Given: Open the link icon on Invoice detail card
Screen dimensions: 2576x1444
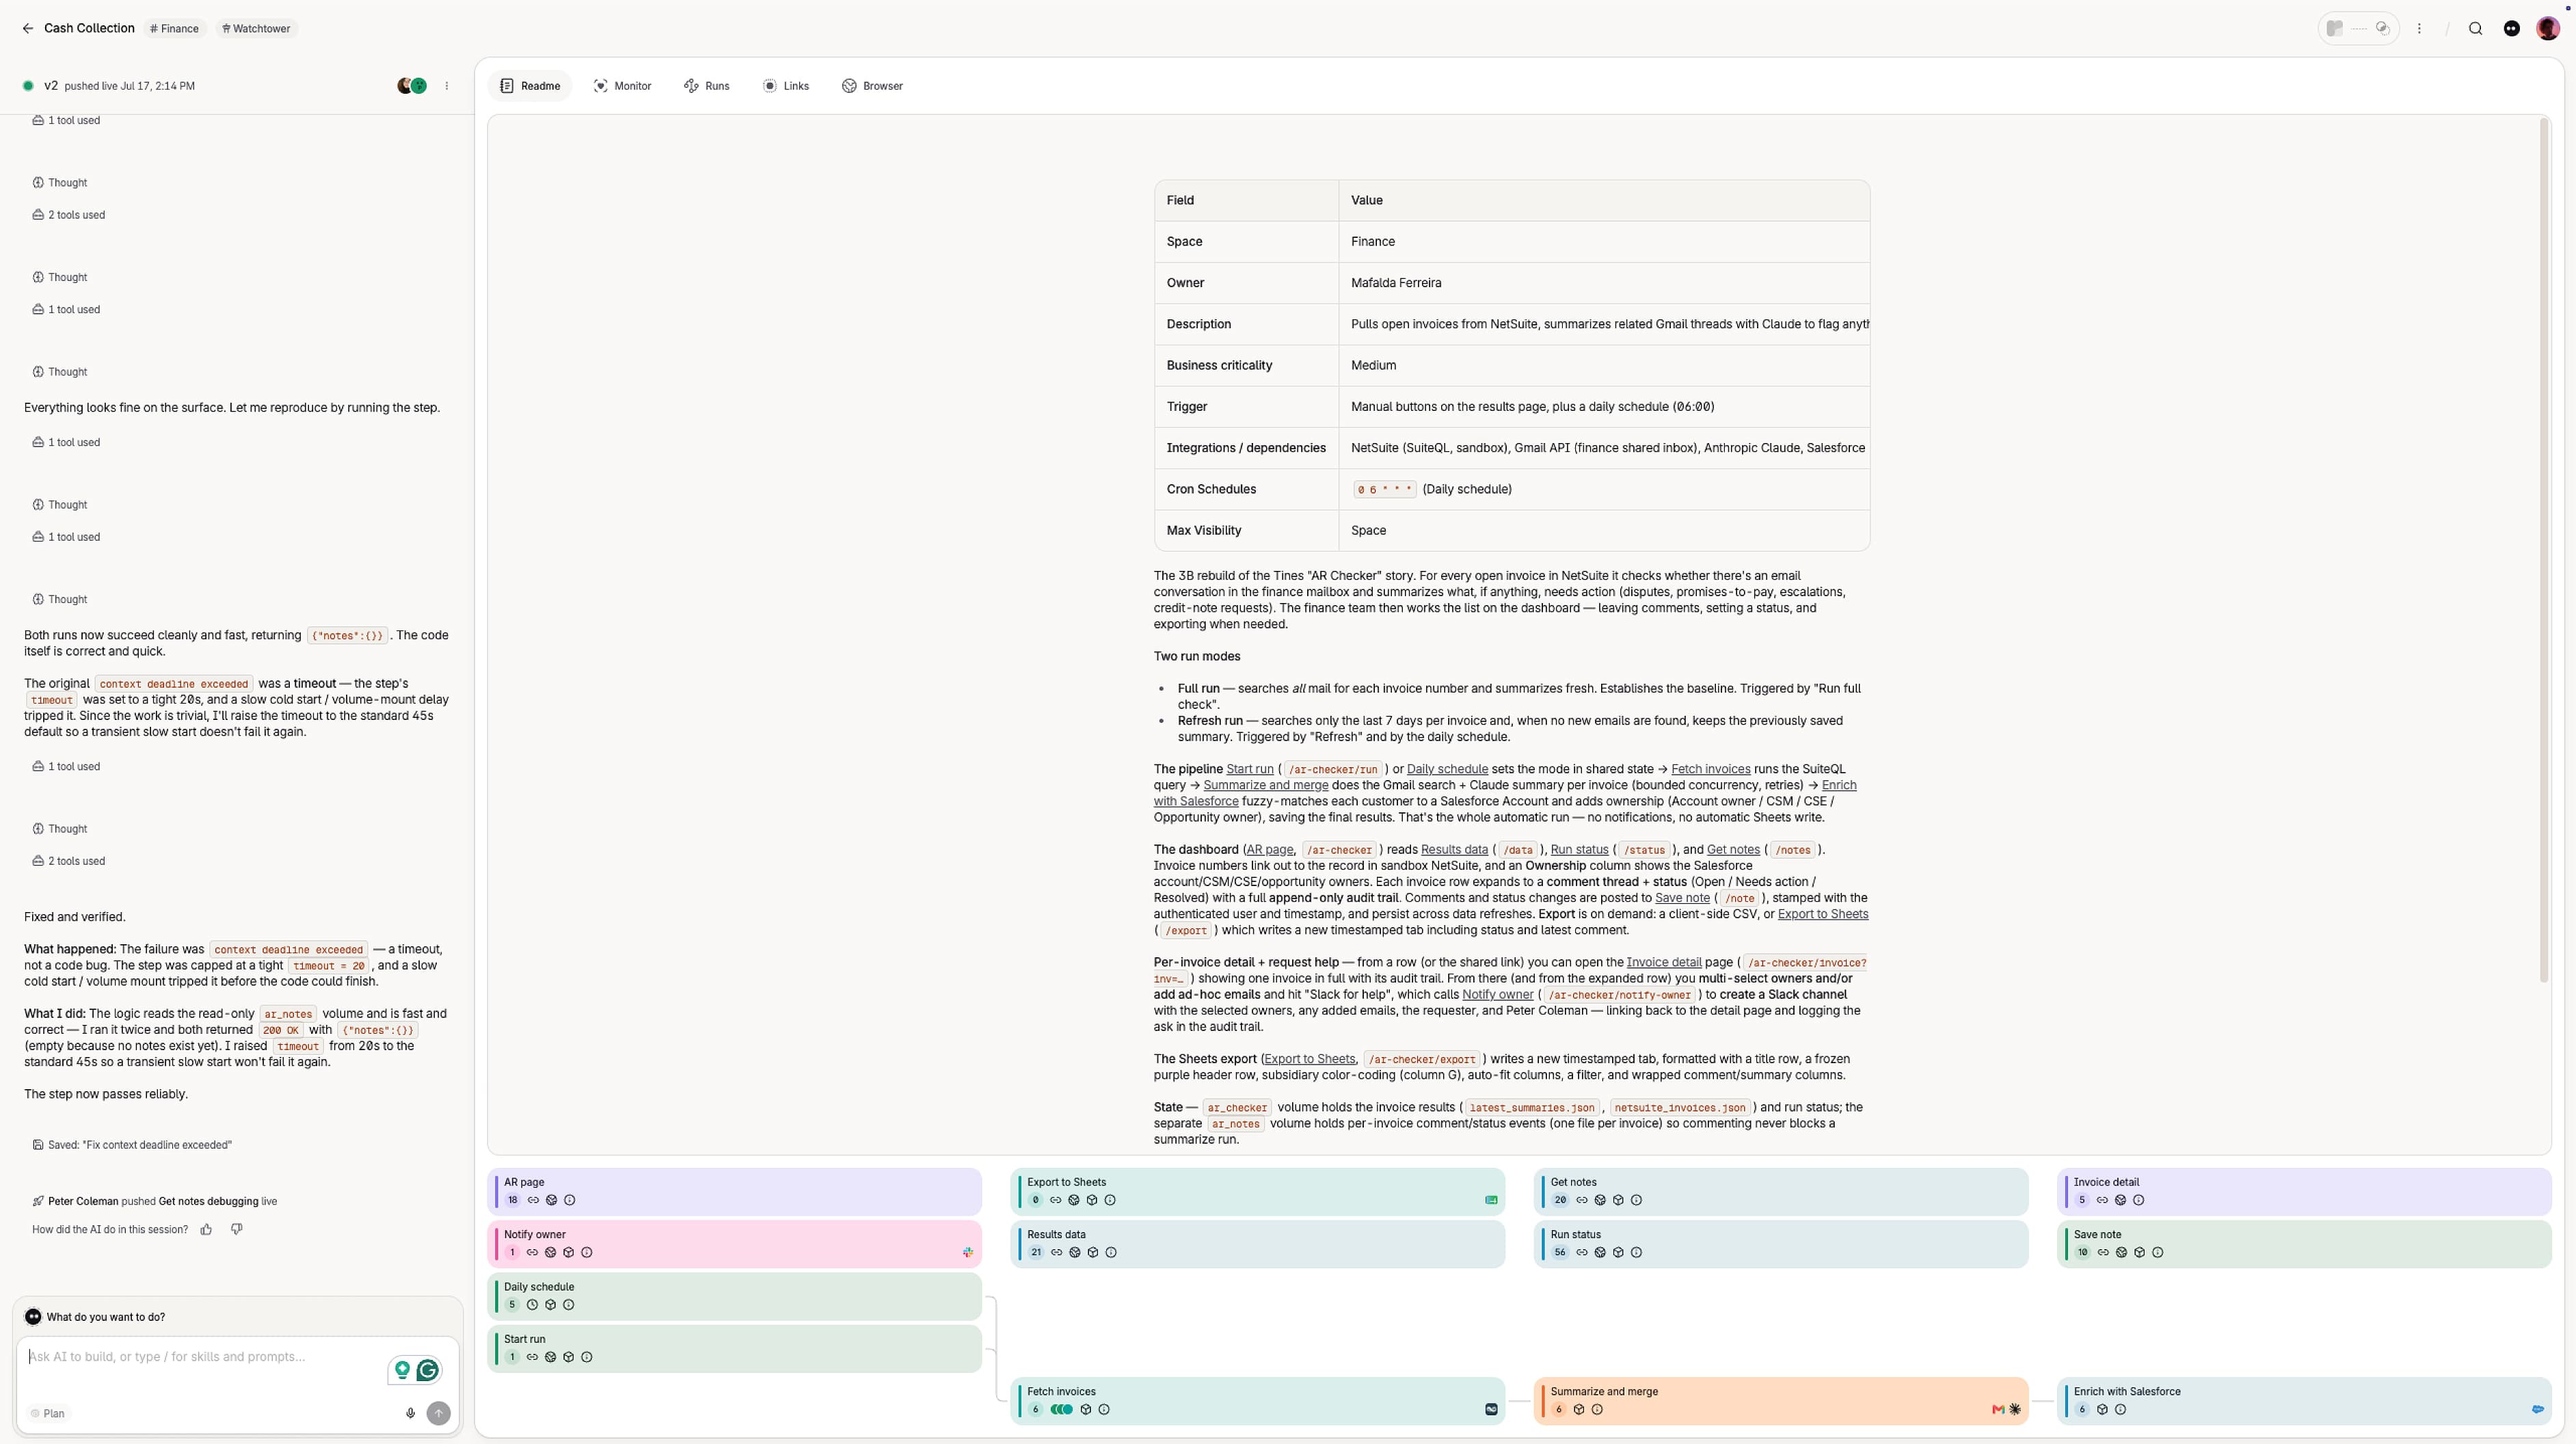Looking at the screenshot, I should coord(2102,1201).
